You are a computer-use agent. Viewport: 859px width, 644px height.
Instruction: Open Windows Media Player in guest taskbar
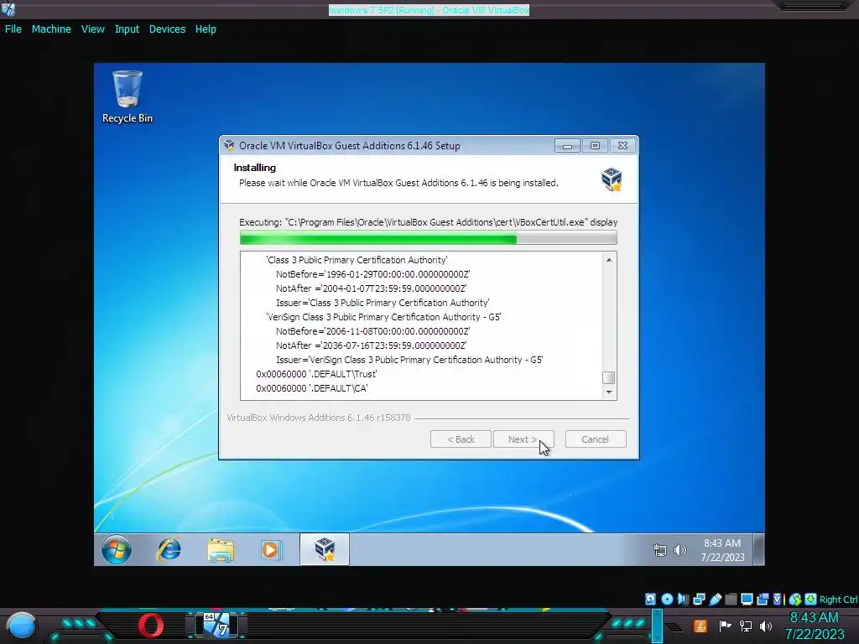(x=271, y=549)
